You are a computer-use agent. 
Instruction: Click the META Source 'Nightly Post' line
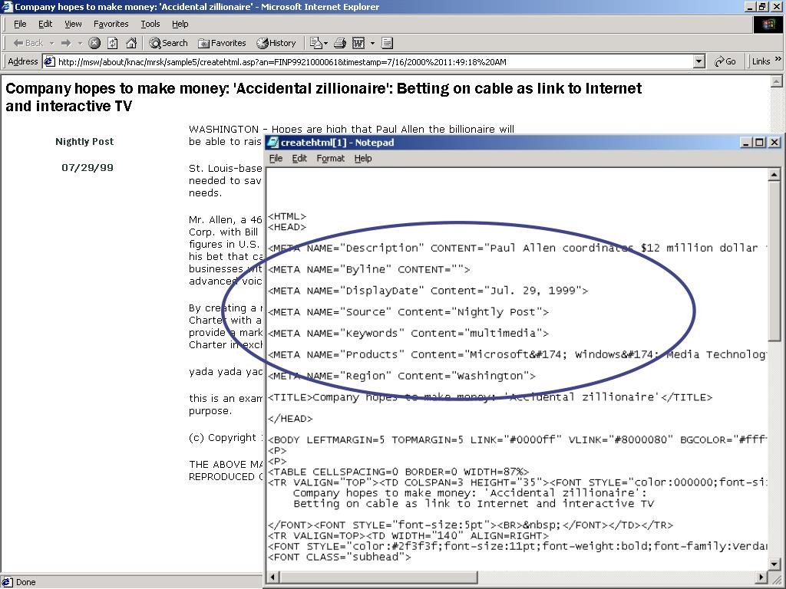(408, 312)
